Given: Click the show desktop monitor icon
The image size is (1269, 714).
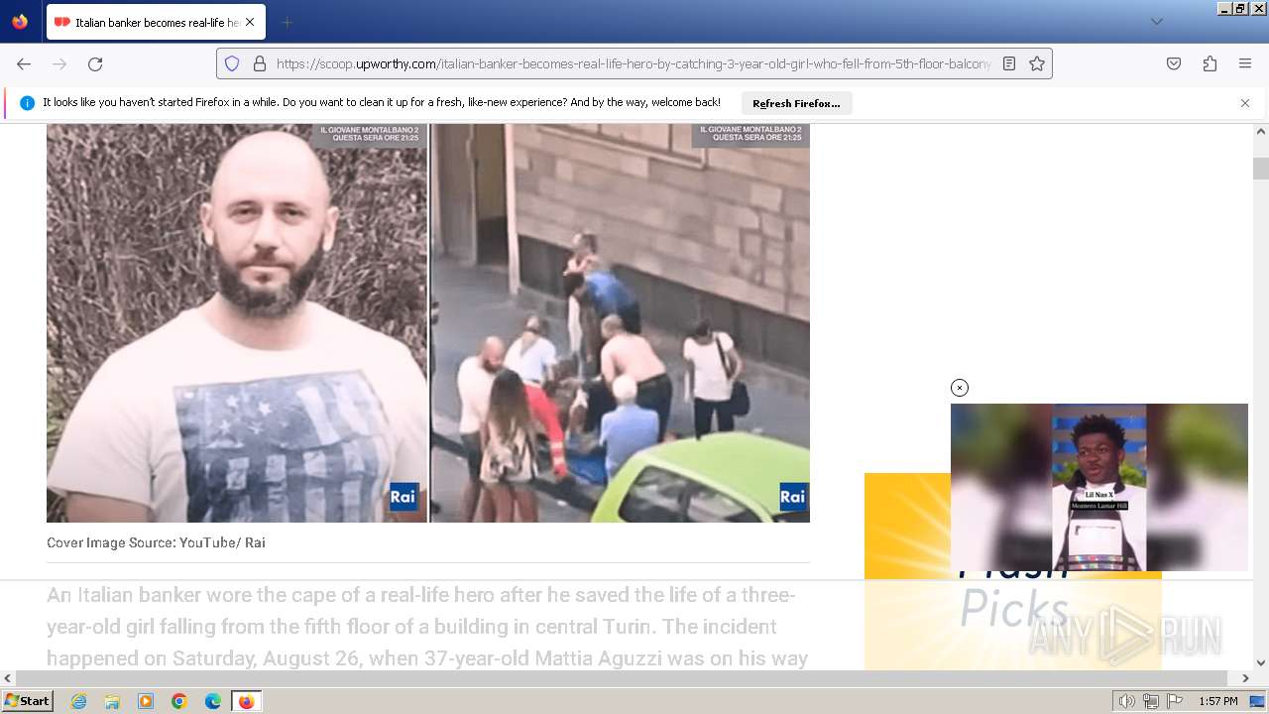Looking at the screenshot, I should 1257,701.
